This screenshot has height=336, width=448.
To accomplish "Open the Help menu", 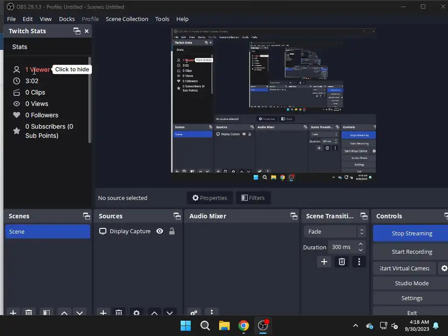I will click(182, 19).
